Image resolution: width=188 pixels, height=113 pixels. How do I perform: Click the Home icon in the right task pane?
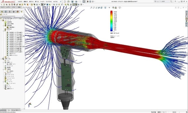(x=186, y=12)
